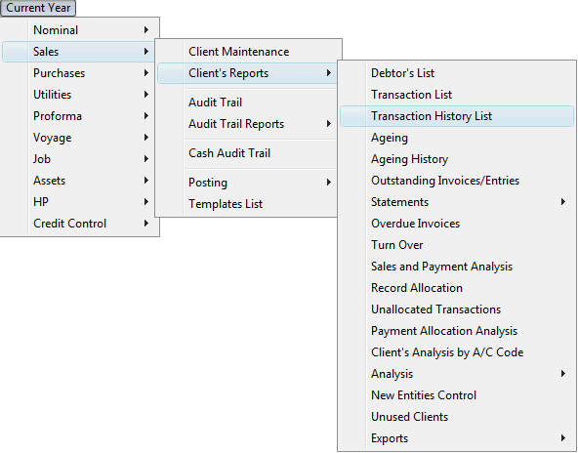Viewport: 578px width, 453px height.
Task: Choose Audit Trail menu entry
Action: tap(247, 103)
